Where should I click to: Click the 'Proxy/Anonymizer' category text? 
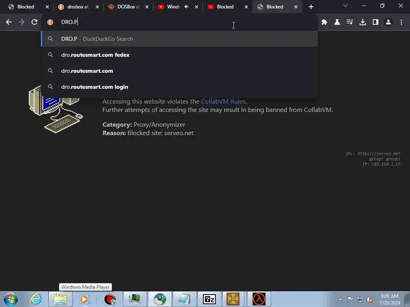coord(159,125)
